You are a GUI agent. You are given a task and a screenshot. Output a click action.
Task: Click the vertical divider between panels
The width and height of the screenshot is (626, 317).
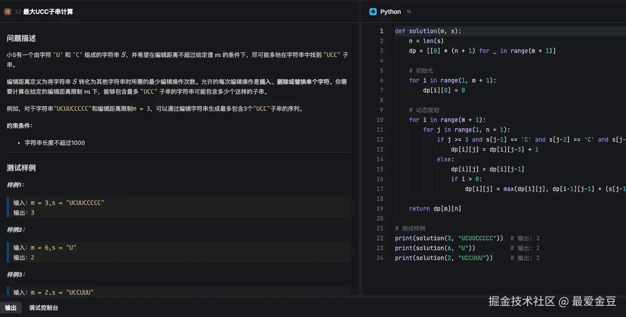[360, 157]
